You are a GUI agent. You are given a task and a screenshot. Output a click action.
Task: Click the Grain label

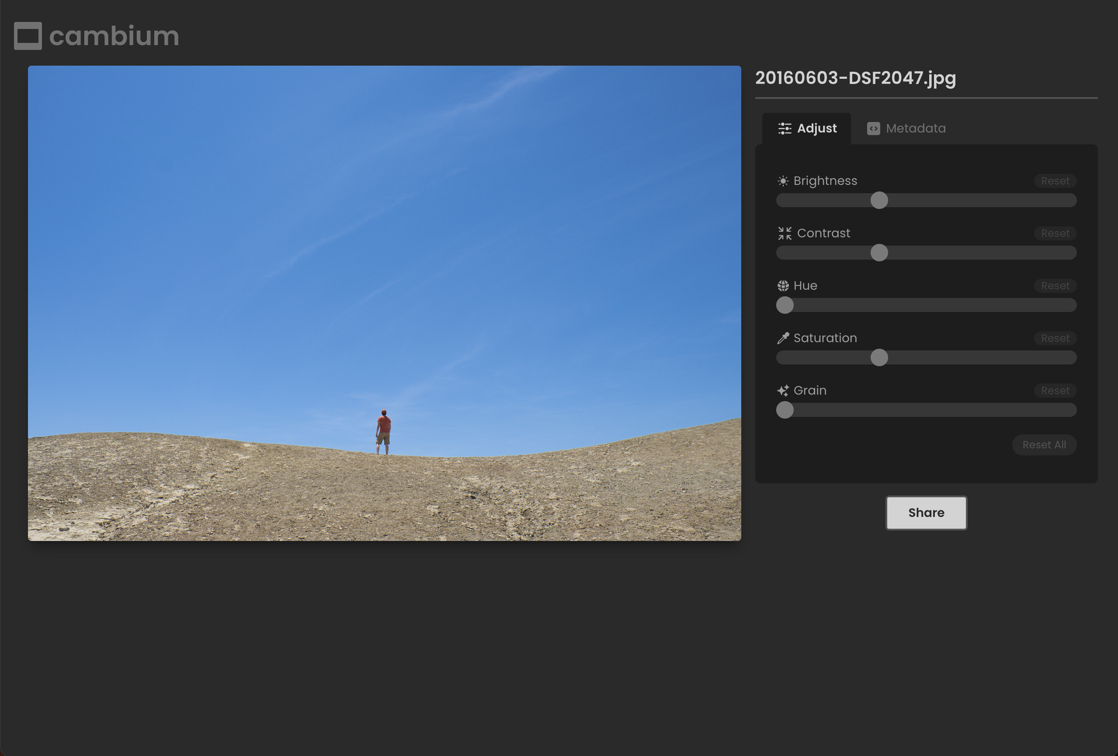click(810, 391)
